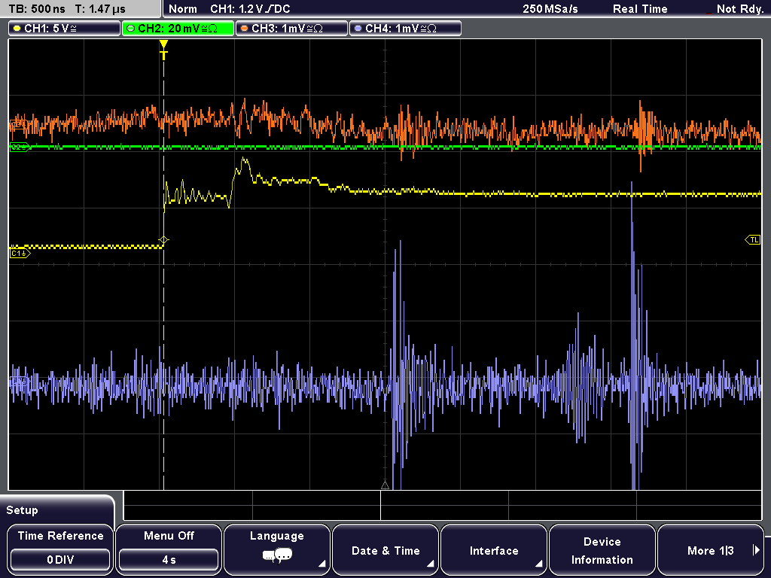Click the Not Rdy. status indicator

pos(739,9)
